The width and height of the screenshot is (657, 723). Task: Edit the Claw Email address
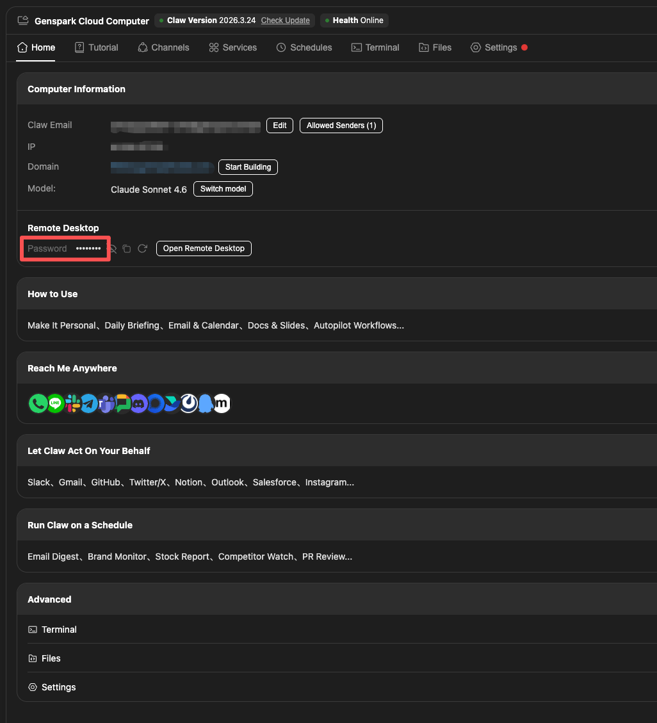280,126
